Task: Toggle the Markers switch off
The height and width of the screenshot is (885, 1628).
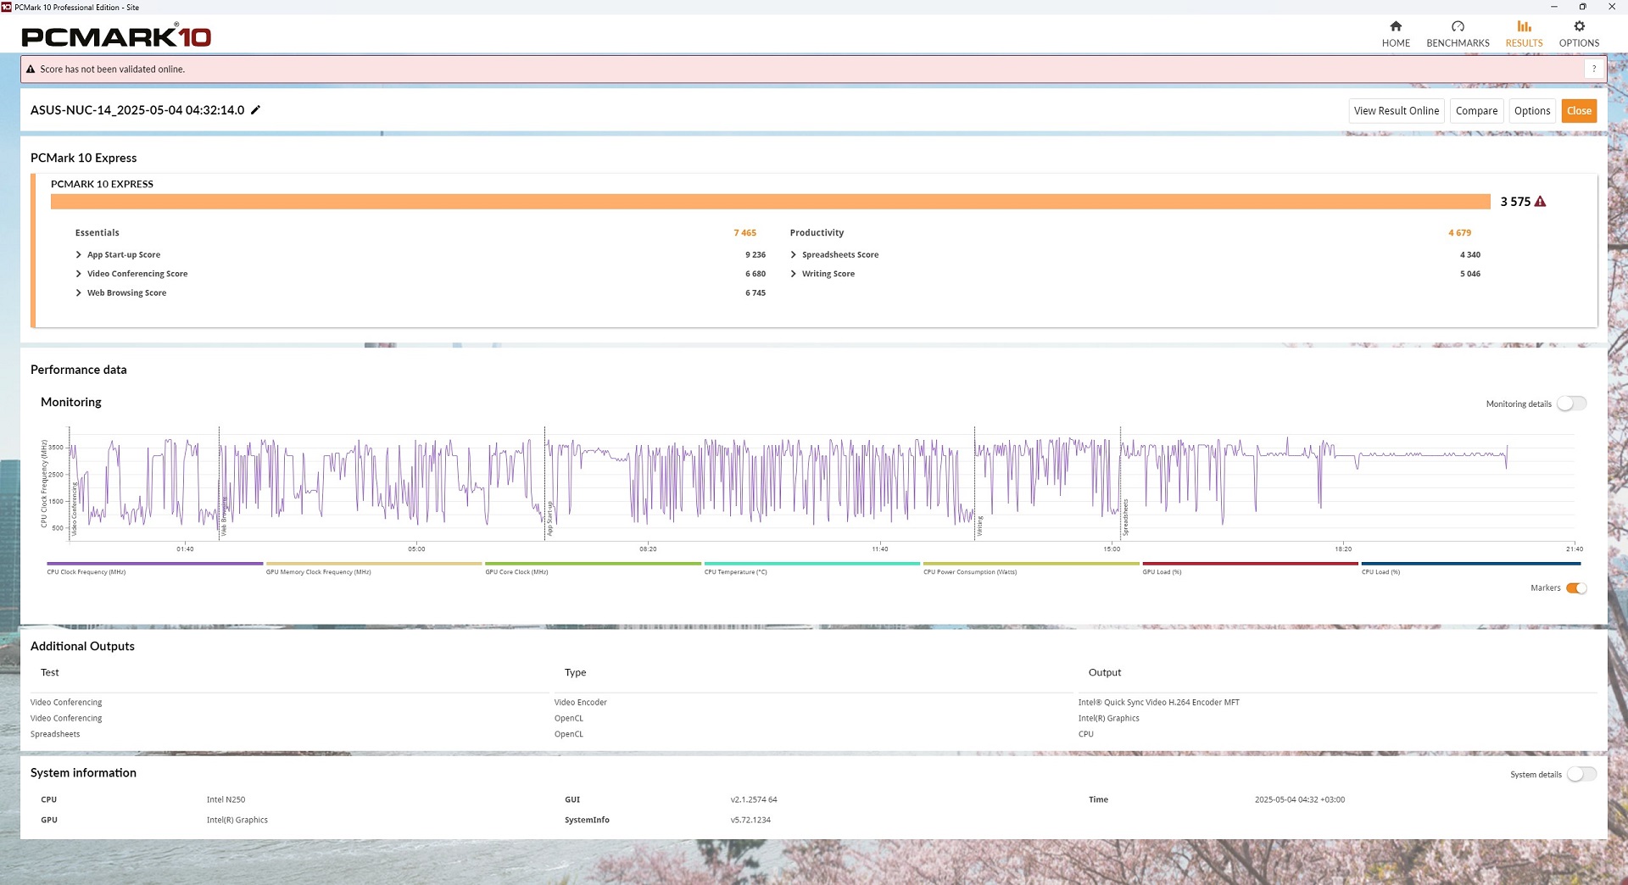Action: click(1576, 588)
